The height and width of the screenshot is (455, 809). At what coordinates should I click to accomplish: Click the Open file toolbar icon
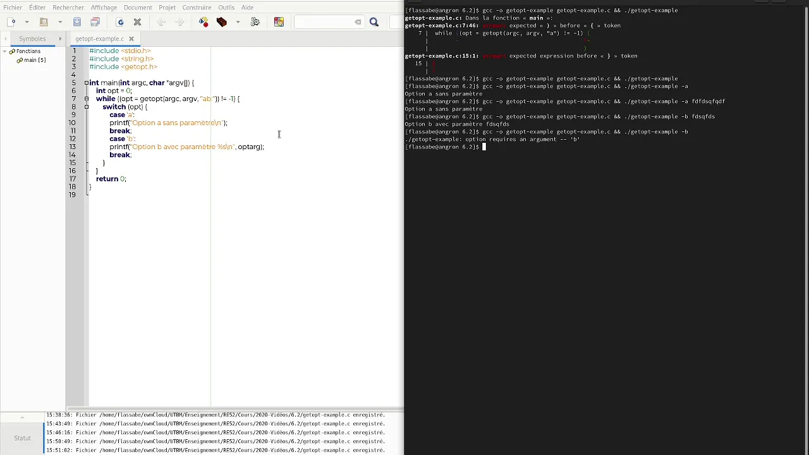coord(44,22)
